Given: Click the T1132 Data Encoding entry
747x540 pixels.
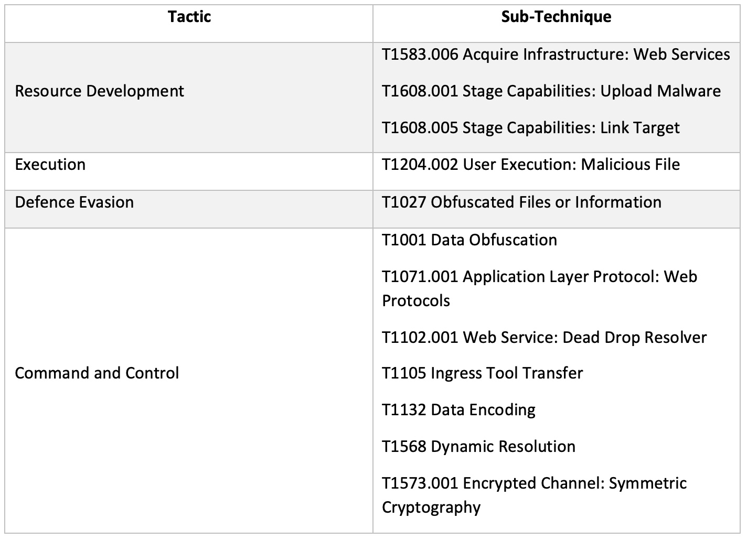Looking at the screenshot, I should point(458,410).
